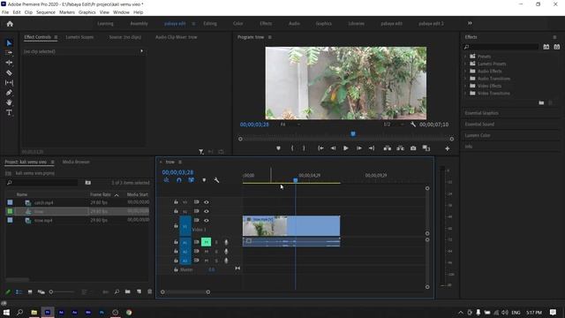Expand the Presets folder in Effects

pyautogui.click(x=465, y=57)
